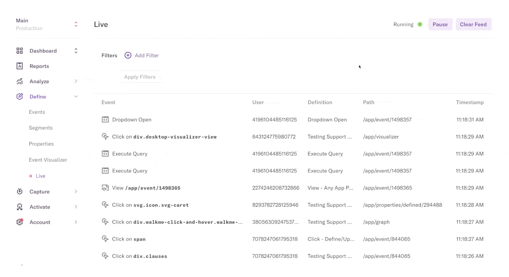
Task: Go to Event Visualizer
Action: pyautogui.click(x=48, y=160)
